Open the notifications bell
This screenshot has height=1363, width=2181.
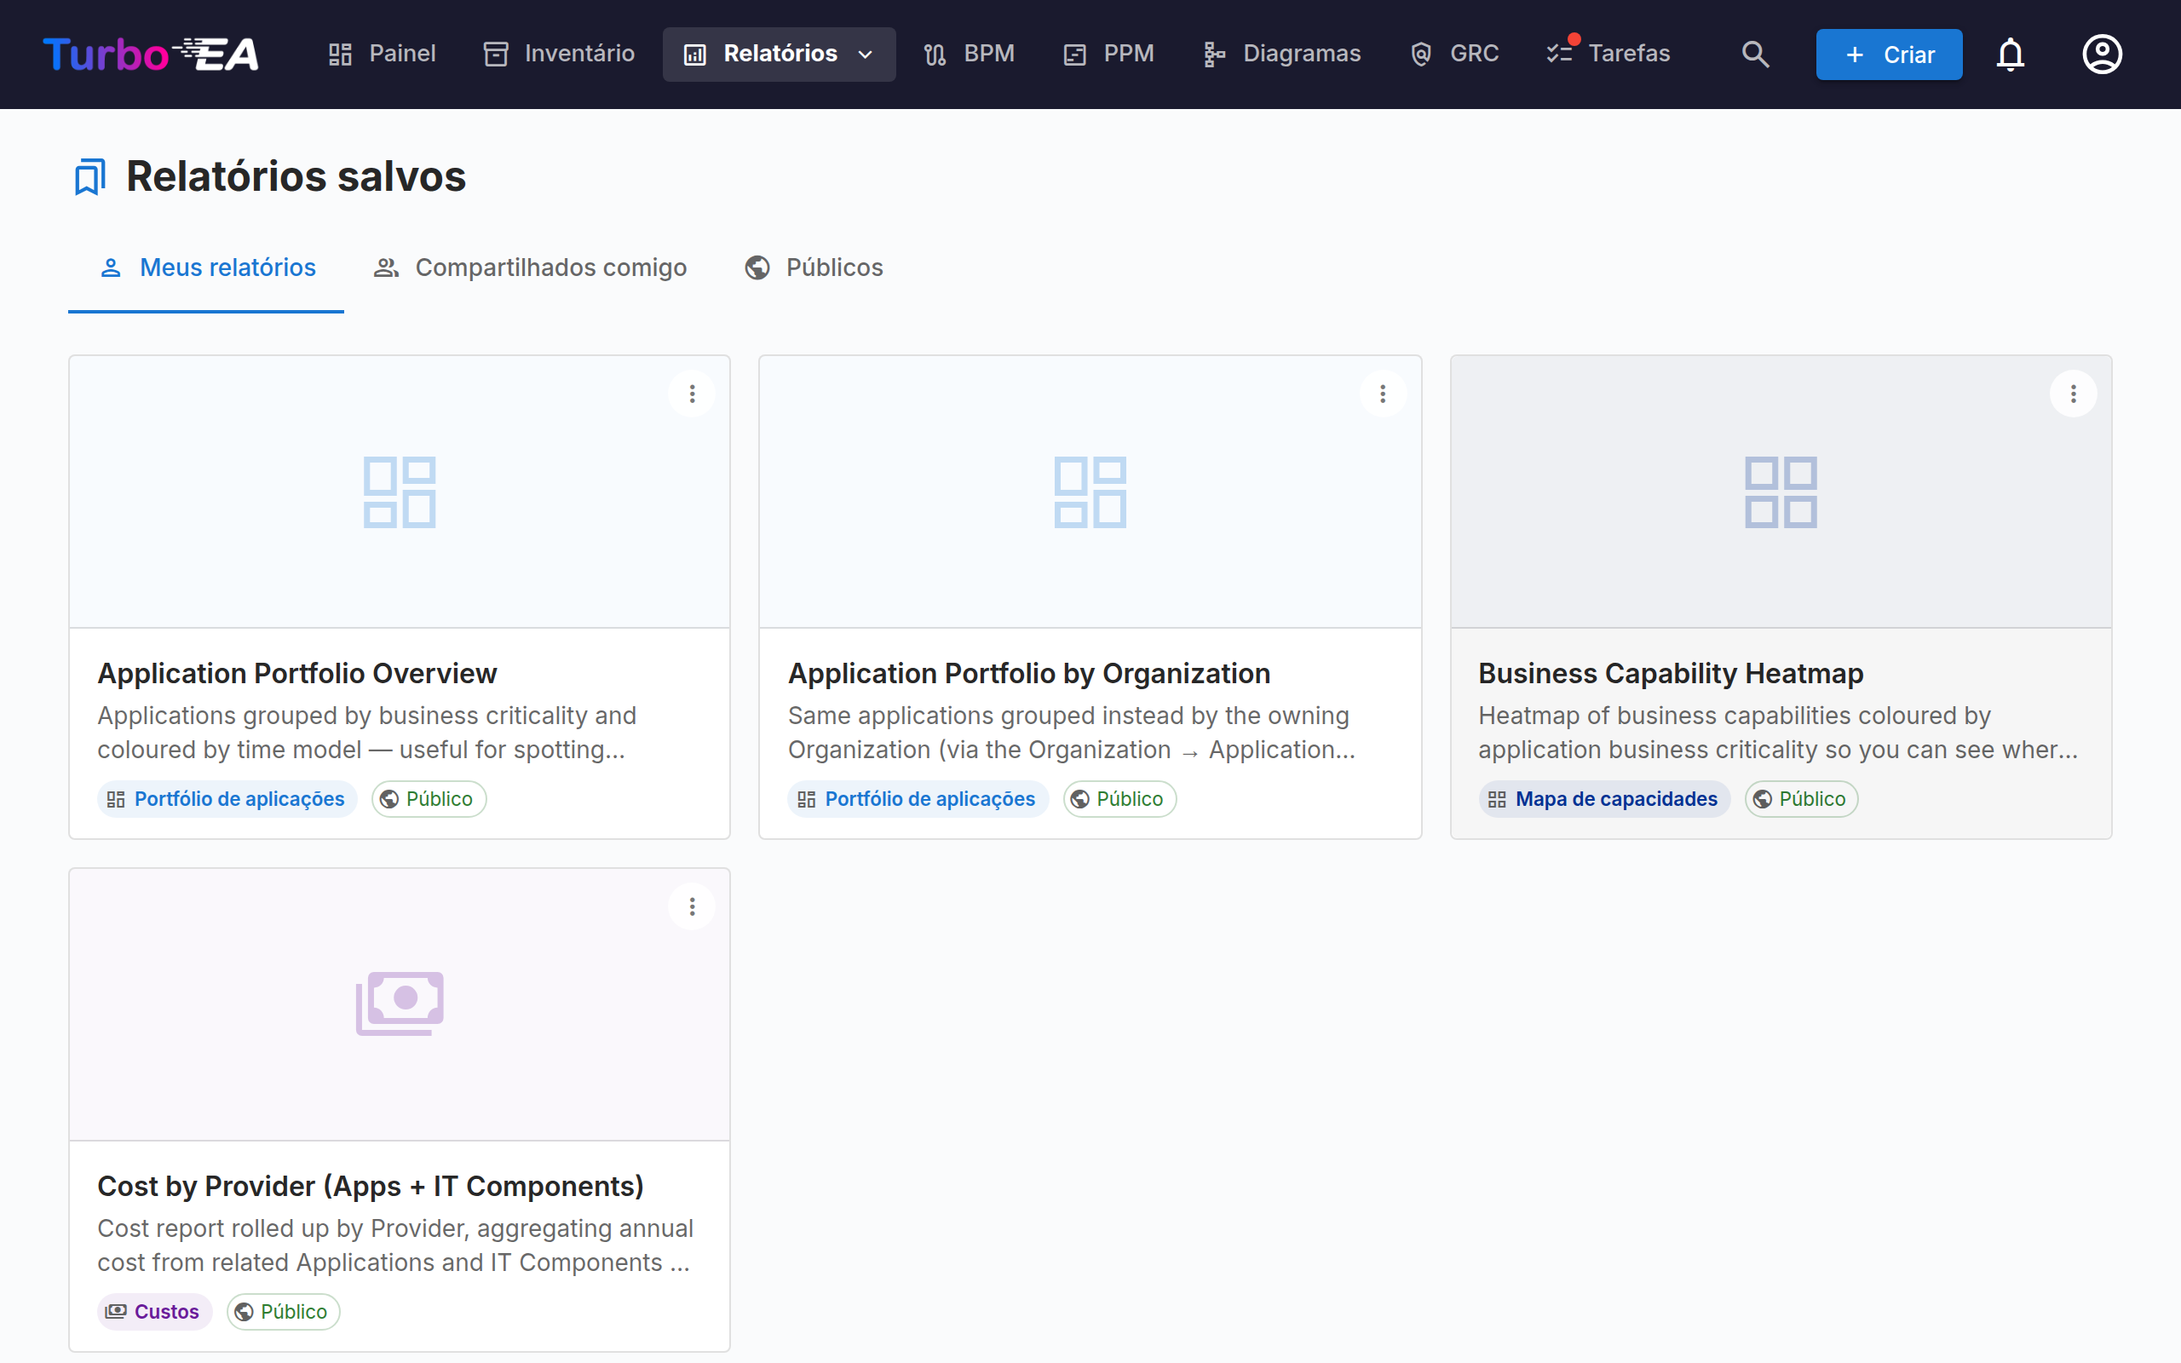click(2010, 54)
